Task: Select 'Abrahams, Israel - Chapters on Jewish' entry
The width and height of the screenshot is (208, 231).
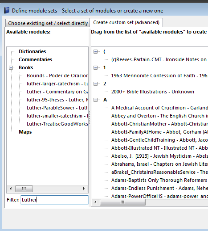Action: click(x=159, y=164)
